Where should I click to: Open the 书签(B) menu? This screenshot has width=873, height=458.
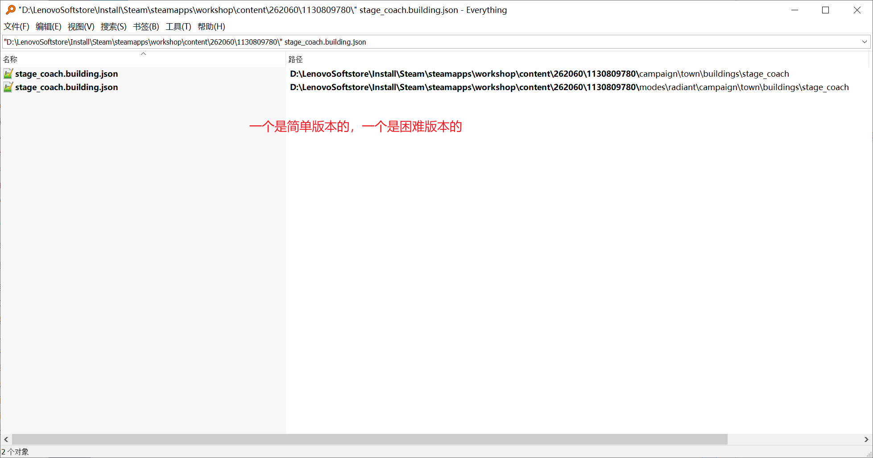146,27
